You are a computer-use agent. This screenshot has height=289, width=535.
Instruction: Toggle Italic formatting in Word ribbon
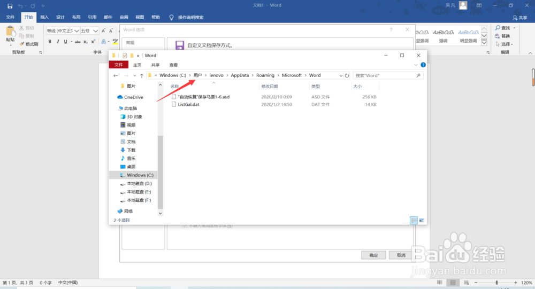[x=58, y=42]
